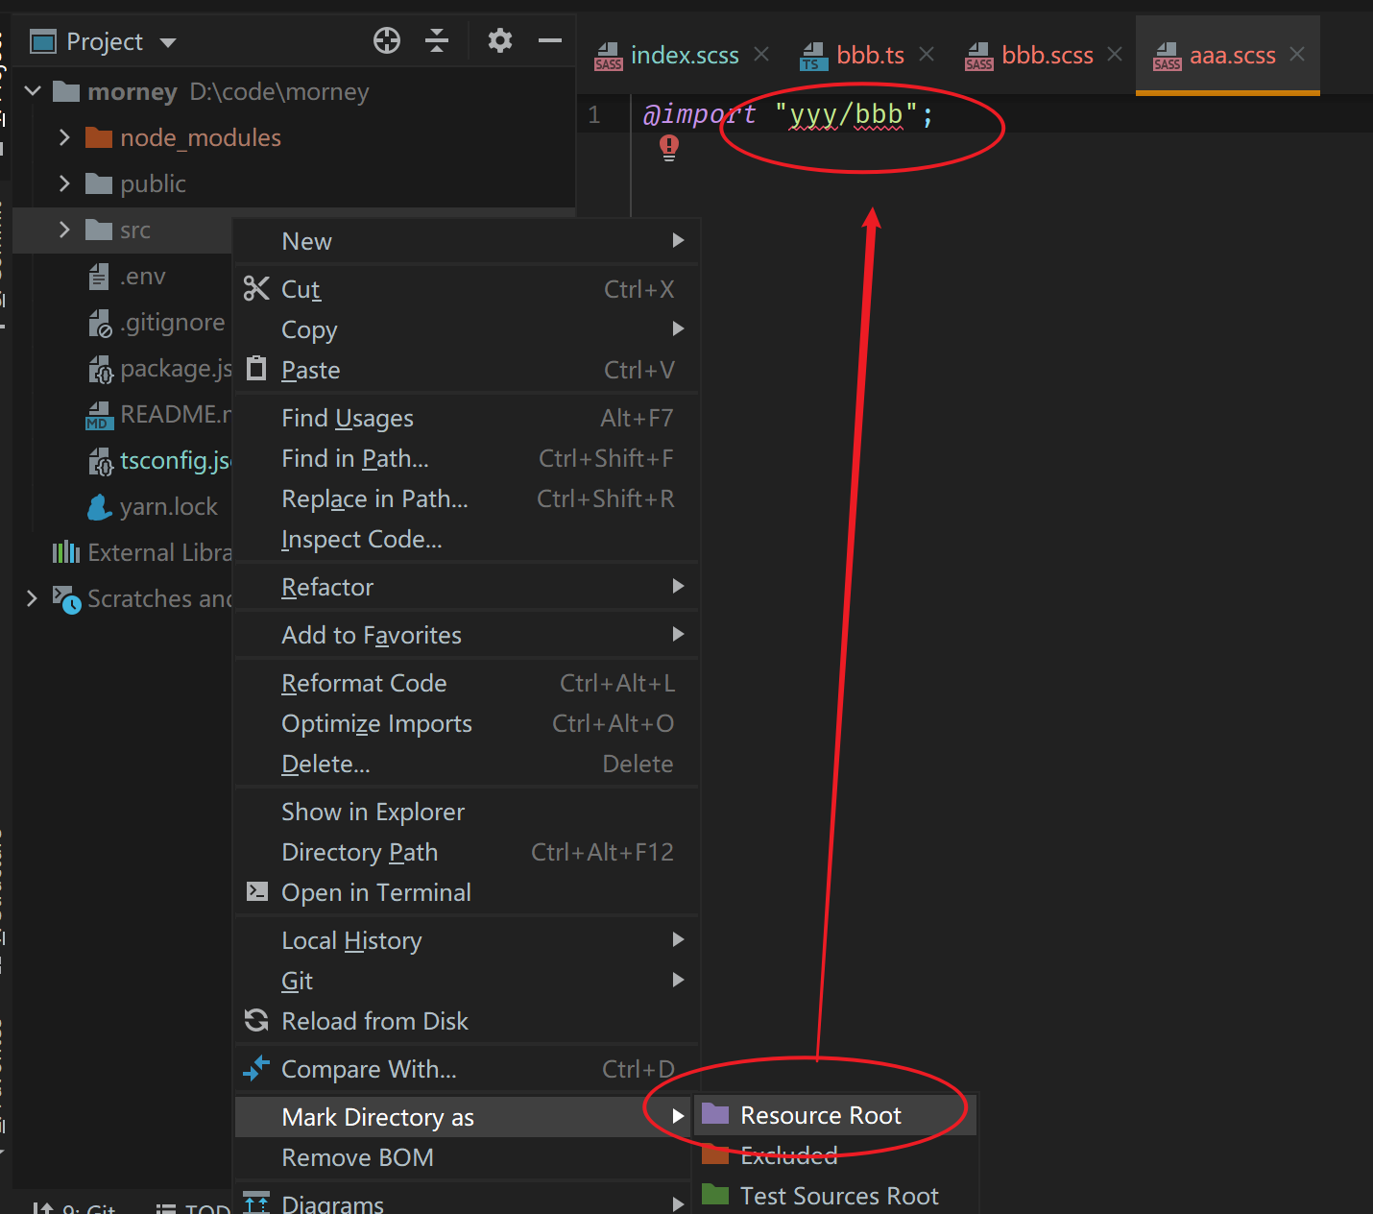Choose Optimize Imports menu item
This screenshot has height=1214, width=1373.
click(x=467, y=723)
